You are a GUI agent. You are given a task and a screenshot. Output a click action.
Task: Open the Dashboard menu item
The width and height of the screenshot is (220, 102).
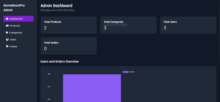pos(18,19)
